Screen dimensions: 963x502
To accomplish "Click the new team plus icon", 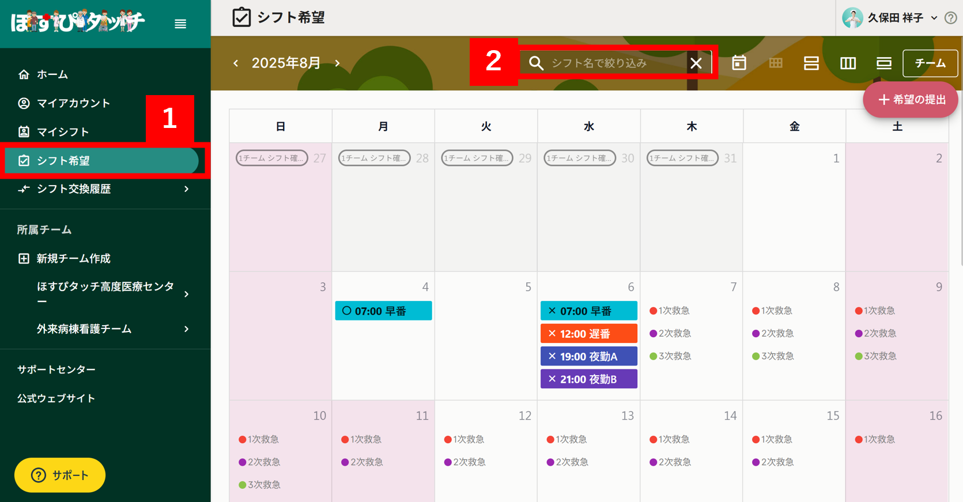I will coord(24,258).
